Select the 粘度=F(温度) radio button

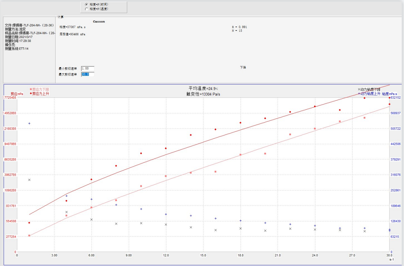point(87,9)
